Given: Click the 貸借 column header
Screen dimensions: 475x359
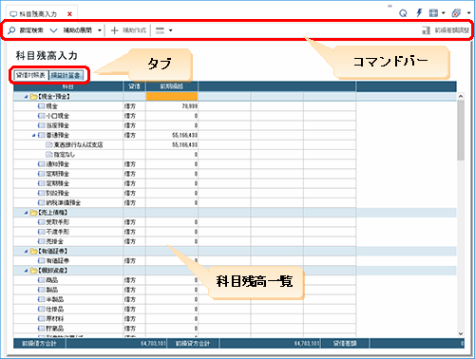Looking at the screenshot, I should pos(134,86).
